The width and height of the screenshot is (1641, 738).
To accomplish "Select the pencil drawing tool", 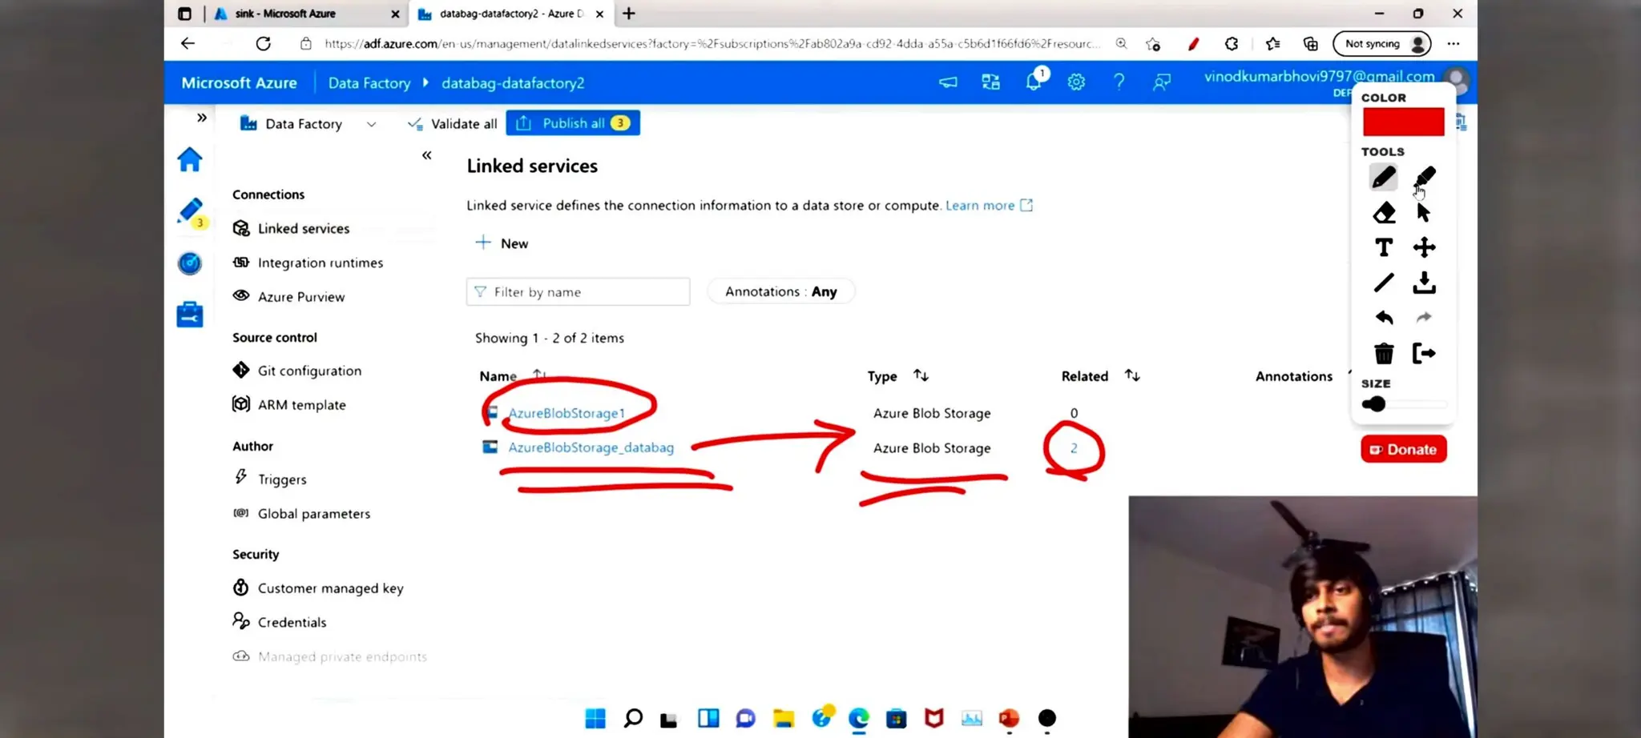I will (1383, 177).
